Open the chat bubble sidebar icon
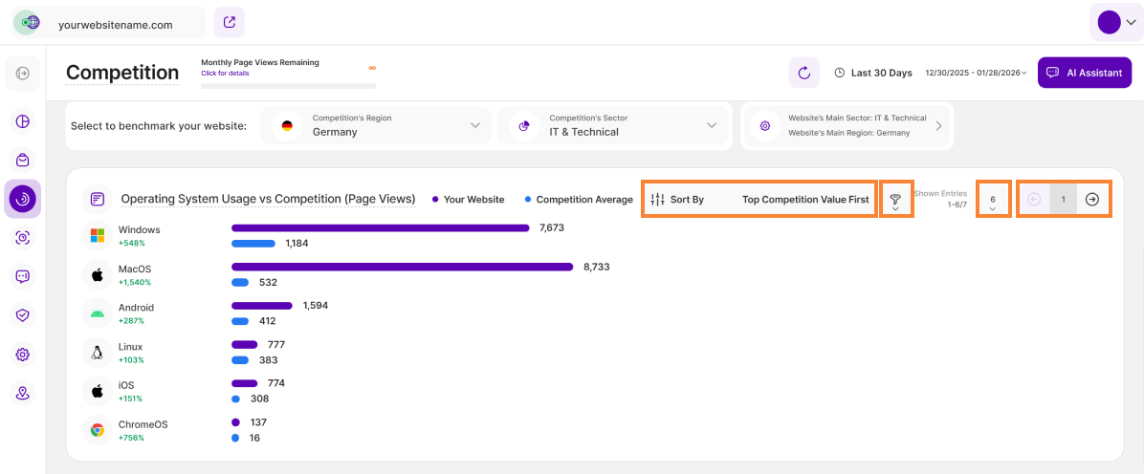This screenshot has height=474, width=1144. point(23,276)
